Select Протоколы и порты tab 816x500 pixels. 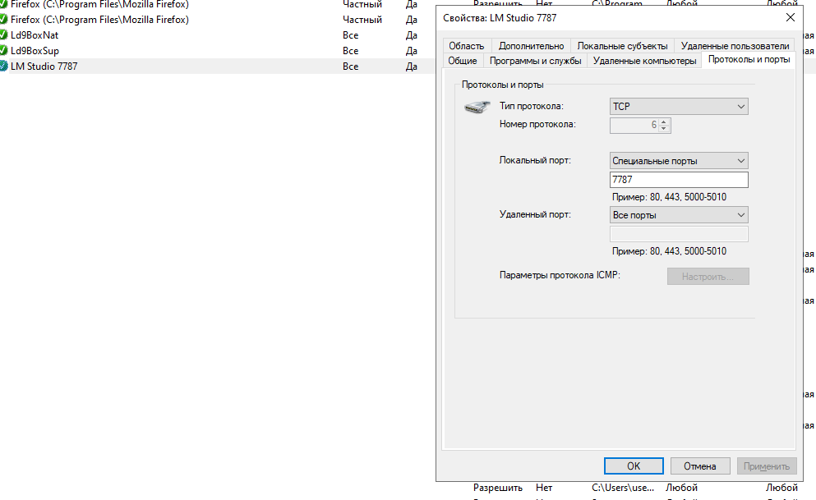749,59
